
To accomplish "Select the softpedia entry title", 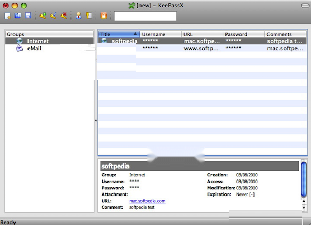I will [x=124, y=41].
